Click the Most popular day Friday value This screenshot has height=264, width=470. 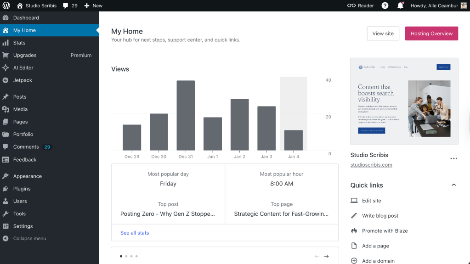[168, 184]
